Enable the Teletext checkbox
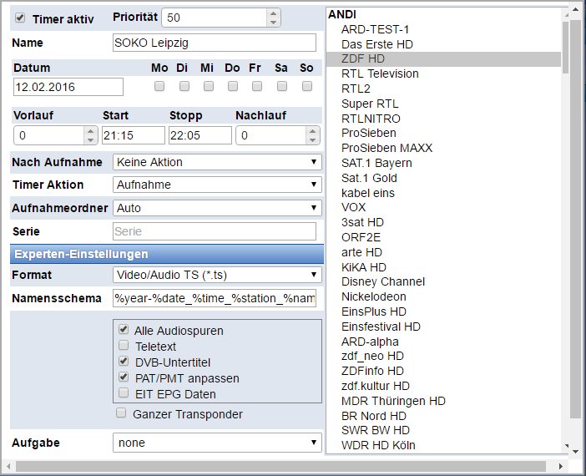Screen dimensions: 586x476 point(124,345)
